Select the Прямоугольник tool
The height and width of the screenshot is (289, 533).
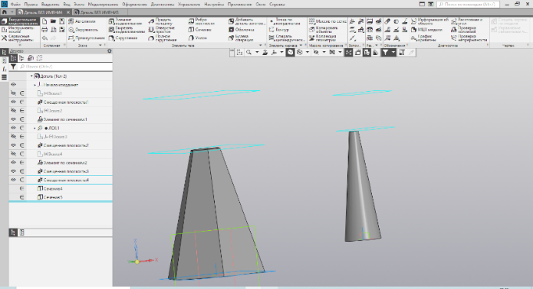point(87,38)
